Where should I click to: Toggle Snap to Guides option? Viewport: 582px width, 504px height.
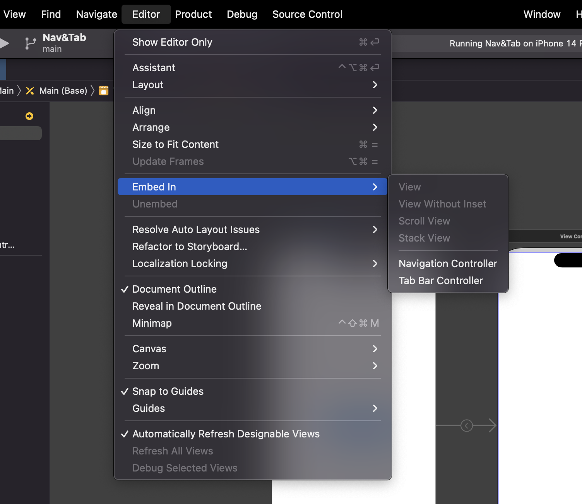pos(253,391)
